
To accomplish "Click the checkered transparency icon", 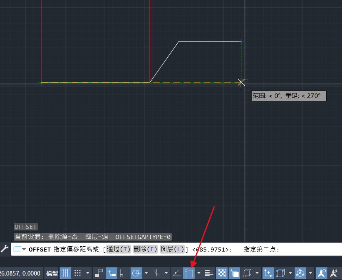I will 222,273.
